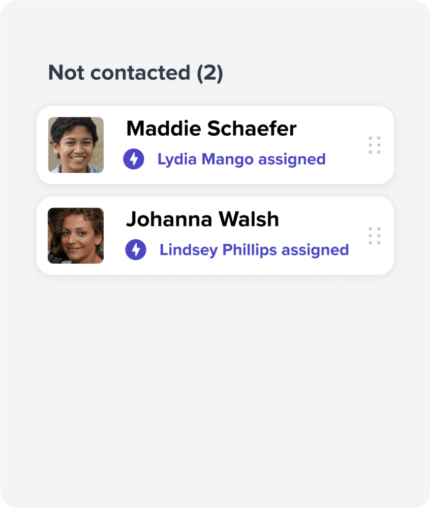Select the Maddie Schaefer name text
Screen dimensions: 430x508
pyautogui.click(x=211, y=129)
